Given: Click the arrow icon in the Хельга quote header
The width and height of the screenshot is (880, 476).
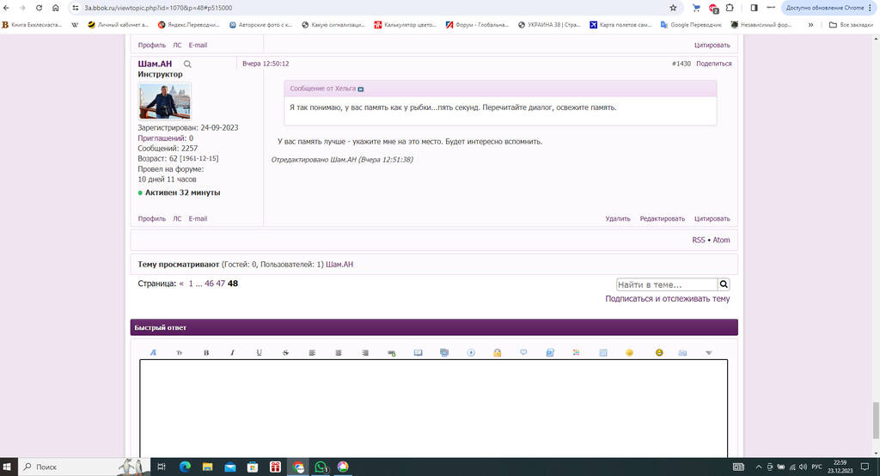Looking at the screenshot, I should pos(361,89).
